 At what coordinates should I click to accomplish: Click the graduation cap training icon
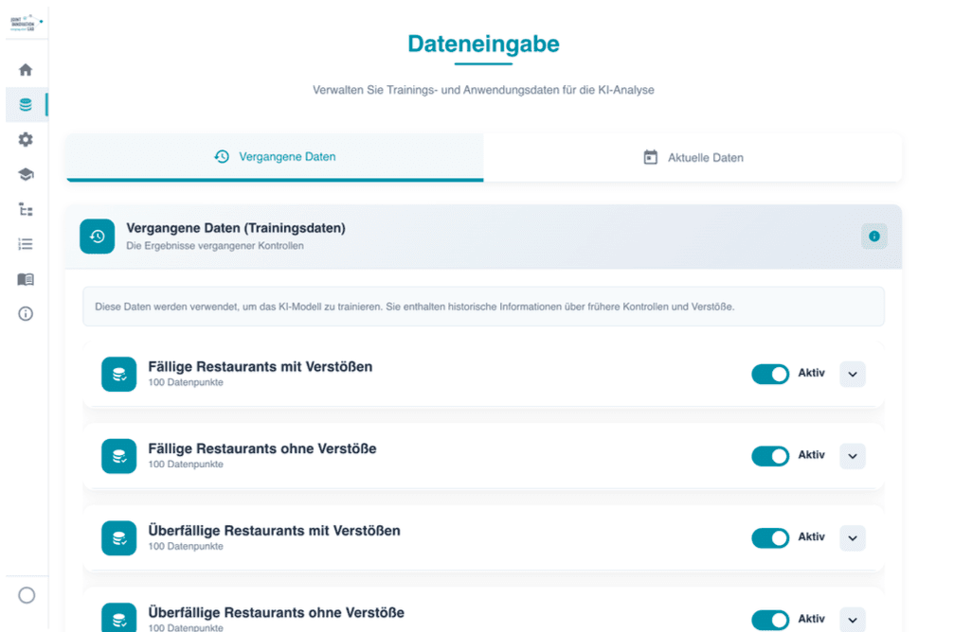[x=26, y=174]
